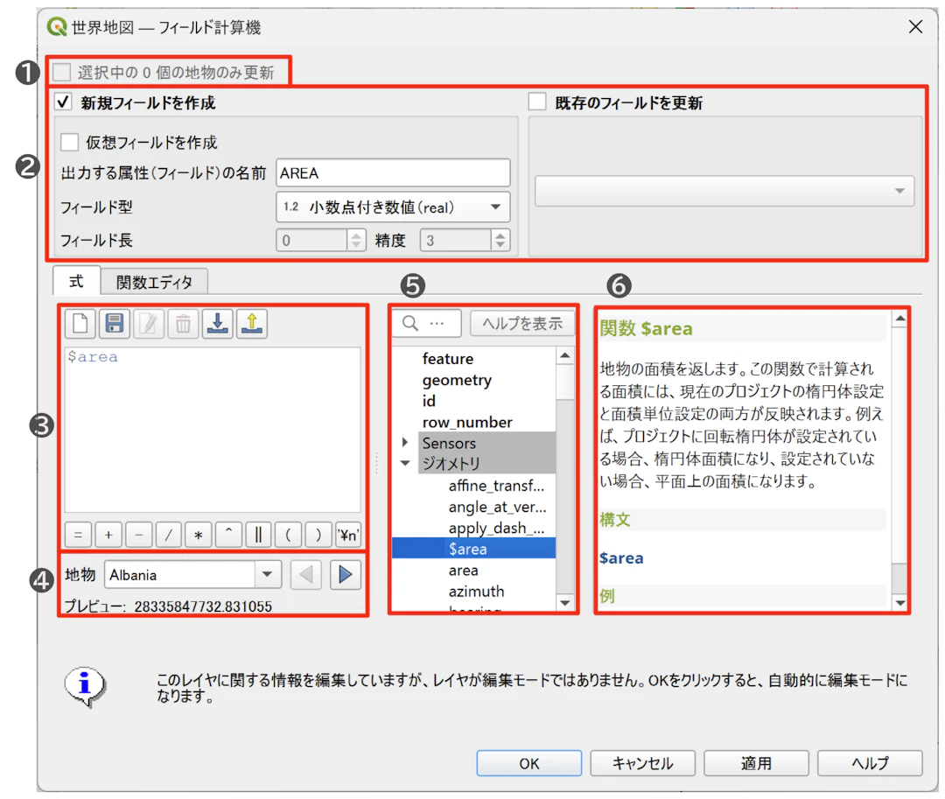945x799 pixels.
Task: Open the 地物 Albania dropdown
Action: pos(268,575)
